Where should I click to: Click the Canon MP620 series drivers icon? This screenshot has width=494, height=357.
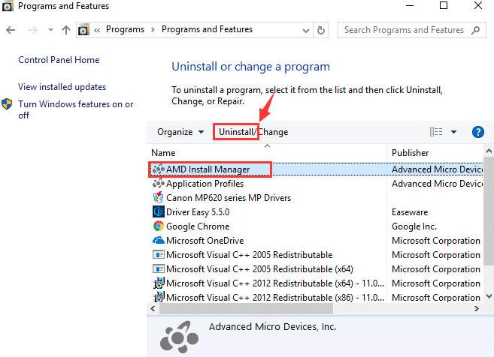click(158, 198)
